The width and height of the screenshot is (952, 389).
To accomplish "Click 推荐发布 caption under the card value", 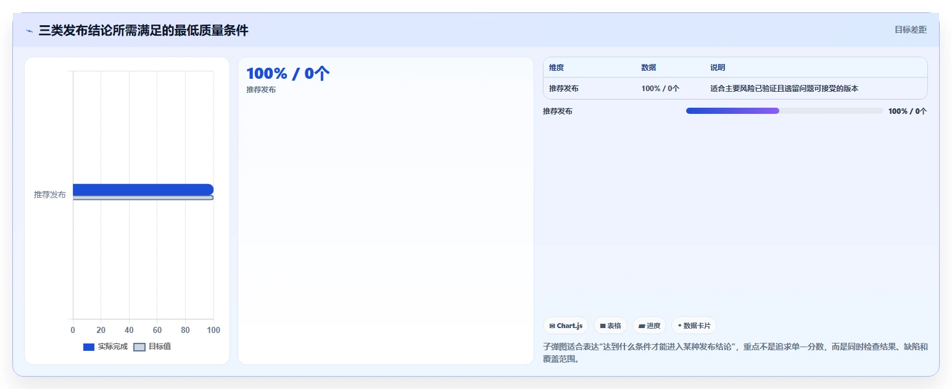I will point(261,90).
